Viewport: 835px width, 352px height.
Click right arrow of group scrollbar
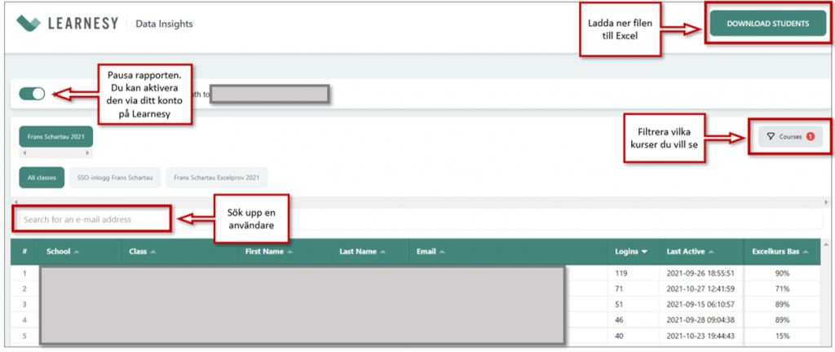88,154
